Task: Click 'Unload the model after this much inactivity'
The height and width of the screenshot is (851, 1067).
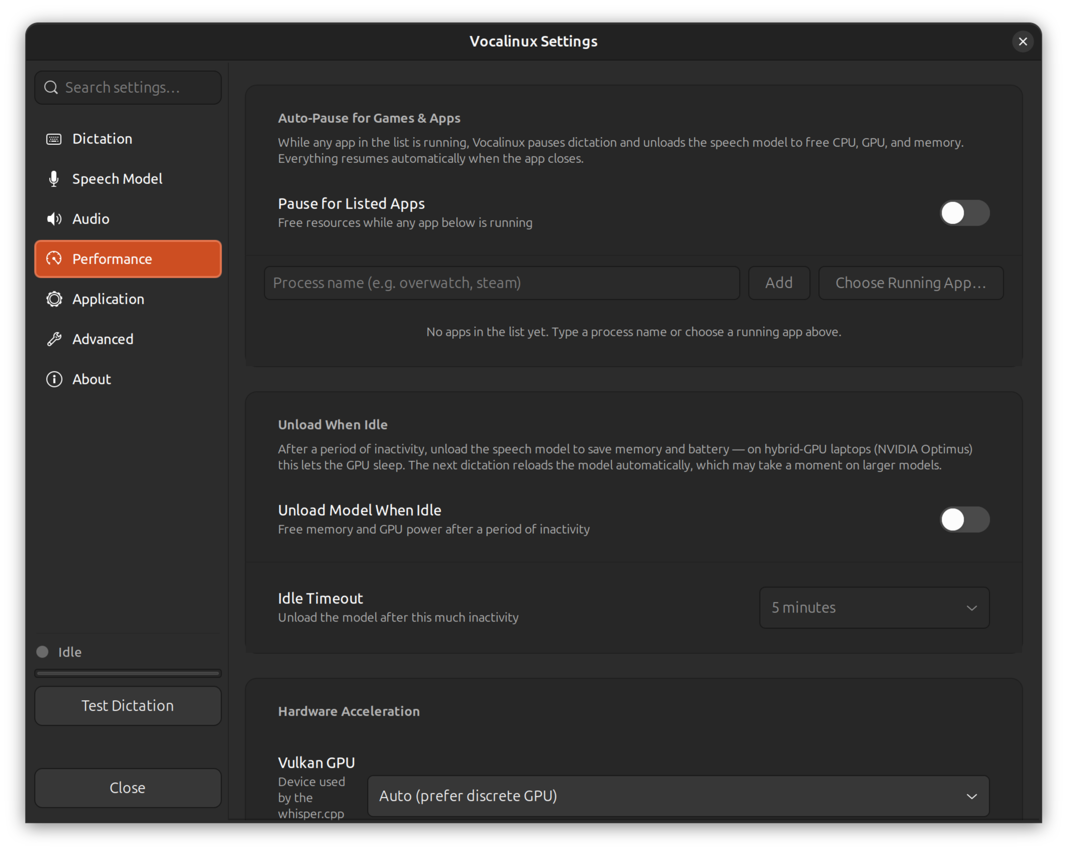Action: (398, 617)
